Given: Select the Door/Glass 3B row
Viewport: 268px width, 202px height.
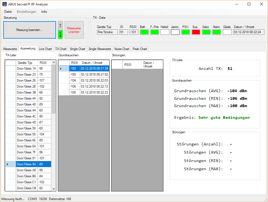Looking at the screenshot, I should pyautogui.click(x=26, y=92).
